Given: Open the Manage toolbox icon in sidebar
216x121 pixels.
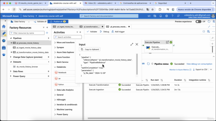Looking at the screenshot, I should tap(4, 48).
